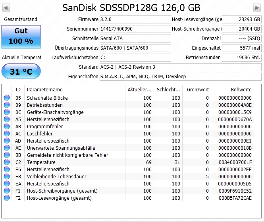The width and height of the screenshot is (264, 222).
Task: Click the Seriennummer field 144177400990
Action: point(135,29)
